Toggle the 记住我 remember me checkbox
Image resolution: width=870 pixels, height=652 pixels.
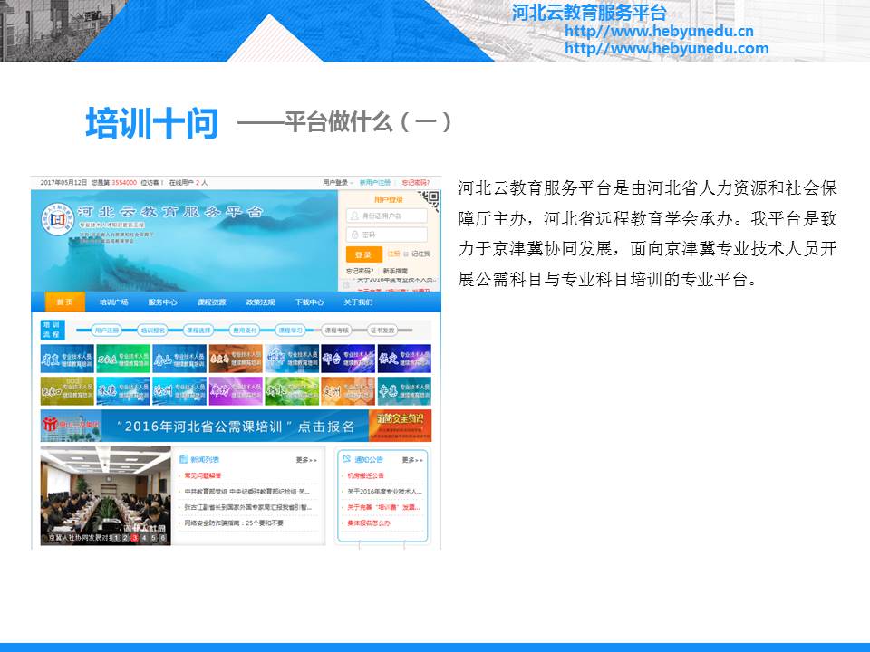[x=406, y=254]
